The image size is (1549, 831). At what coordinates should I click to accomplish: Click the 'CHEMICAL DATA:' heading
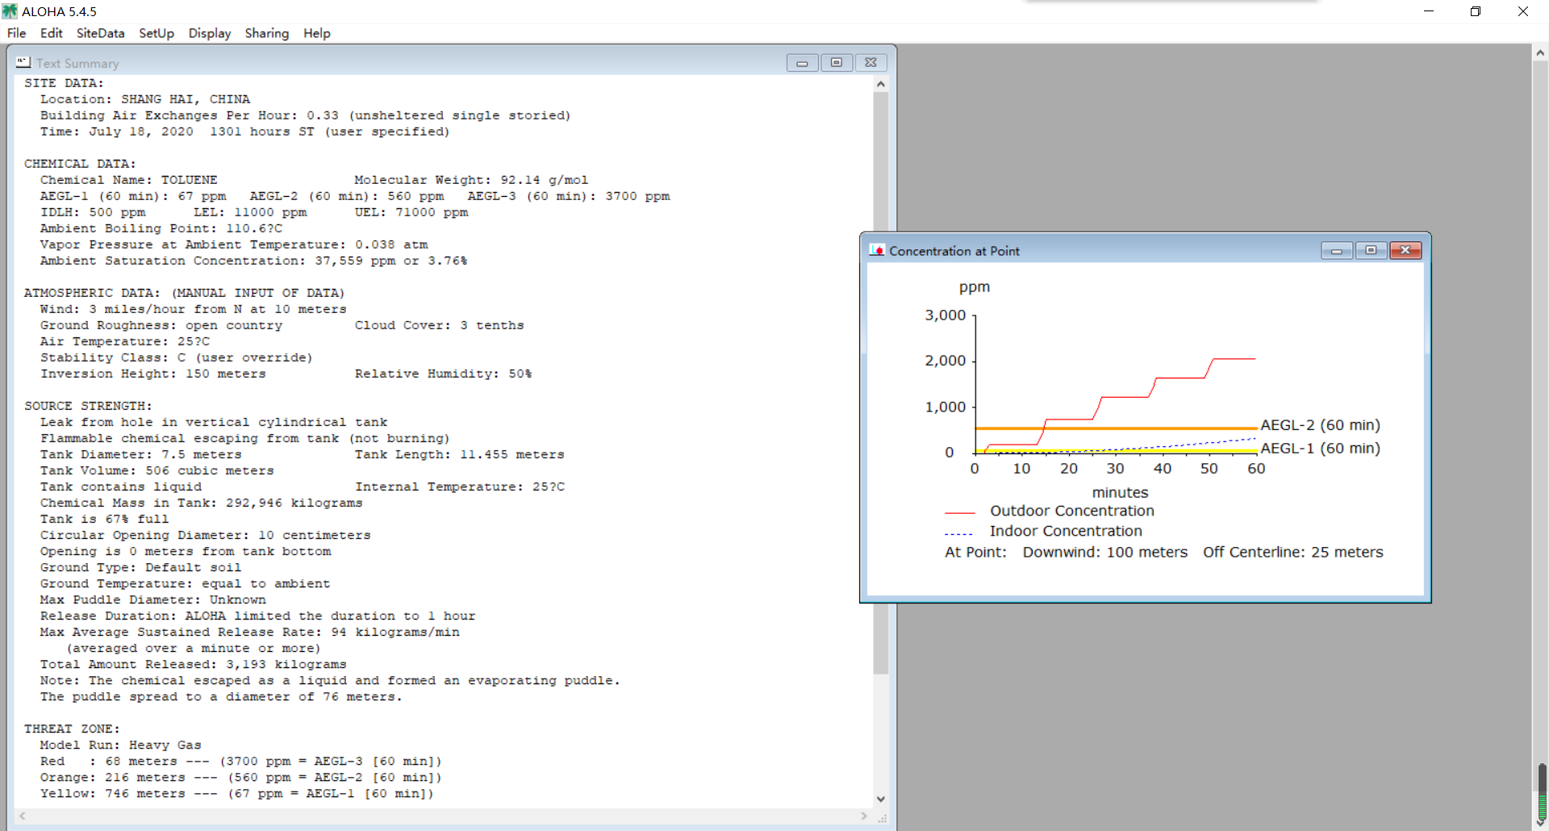click(80, 164)
